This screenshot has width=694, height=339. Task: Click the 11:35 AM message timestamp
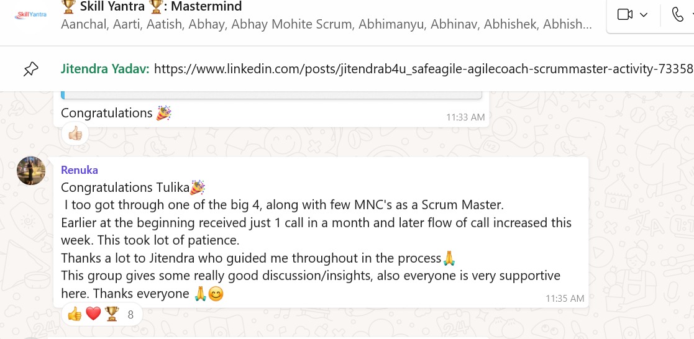(x=565, y=299)
